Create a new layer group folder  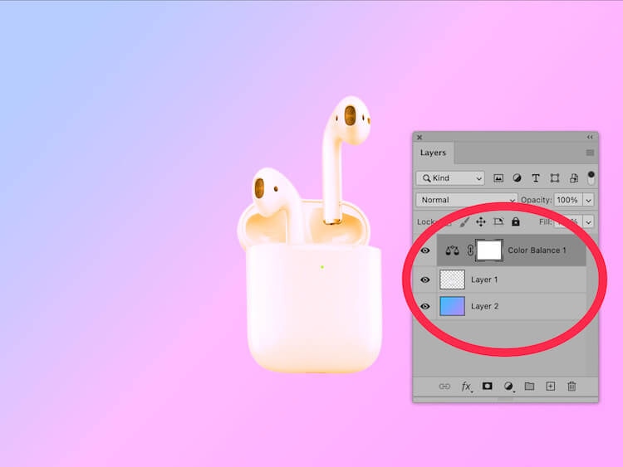[x=529, y=387]
